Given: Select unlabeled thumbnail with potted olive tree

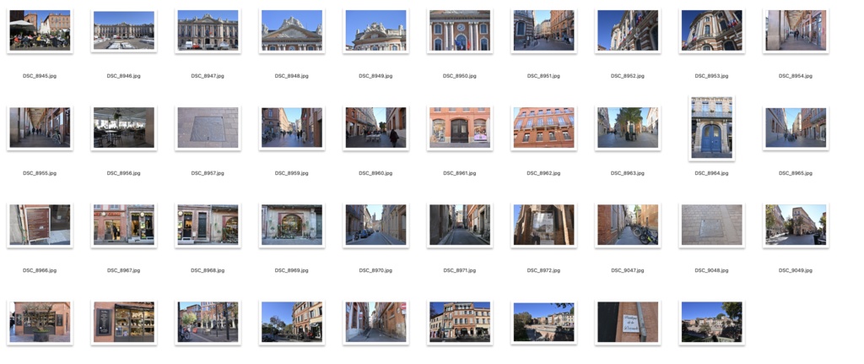Looking at the screenshot, I should click(40, 322).
